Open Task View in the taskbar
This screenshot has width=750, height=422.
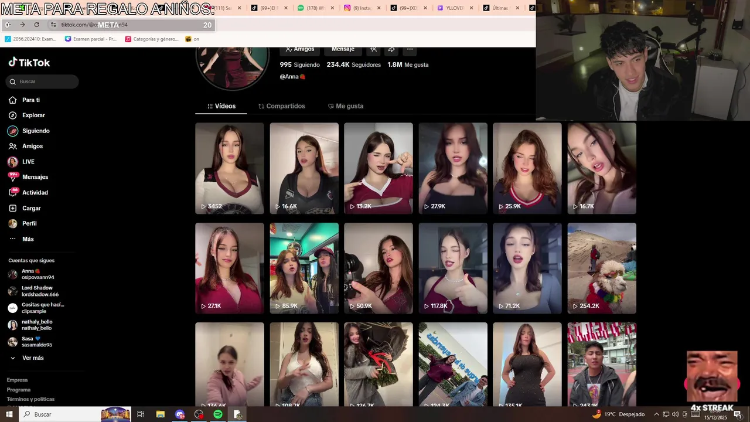pyautogui.click(x=140, y=414)
